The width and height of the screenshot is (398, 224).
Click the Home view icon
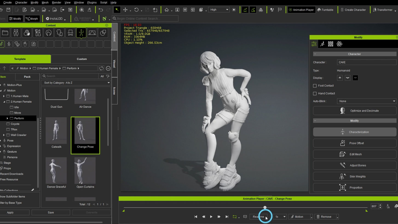166,10
